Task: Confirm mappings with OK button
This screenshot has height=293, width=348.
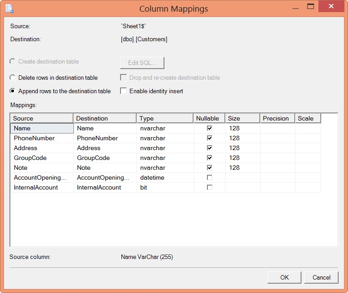Action: [x=284, y=277]
